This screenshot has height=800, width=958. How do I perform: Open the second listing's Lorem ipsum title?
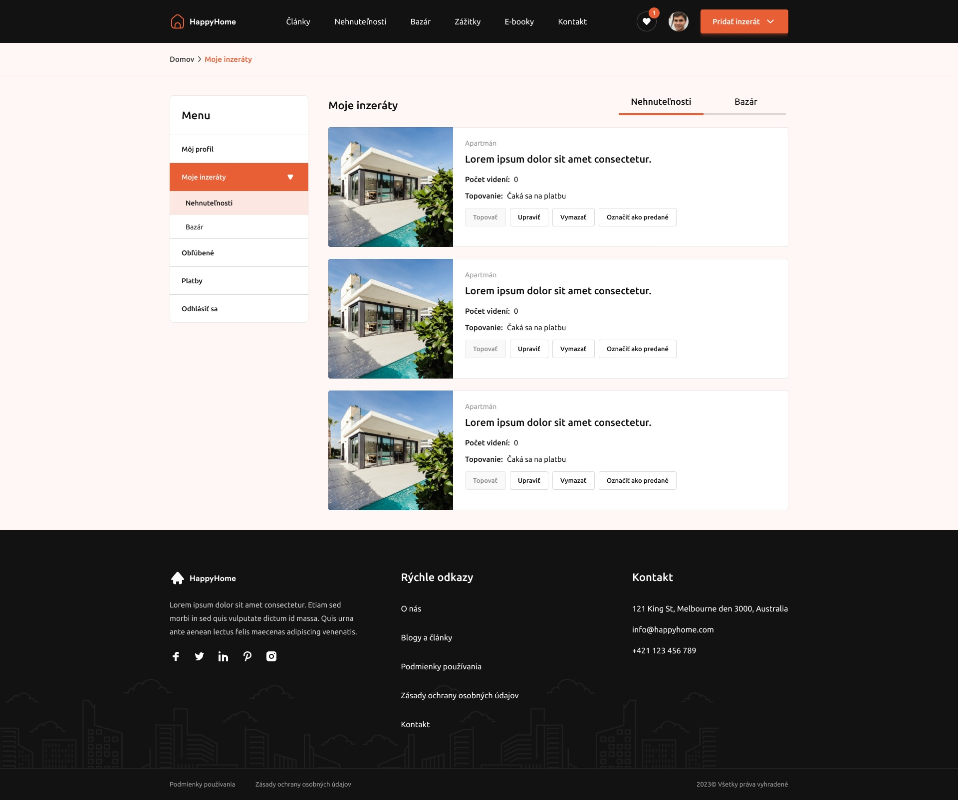[x=558, y=291]
